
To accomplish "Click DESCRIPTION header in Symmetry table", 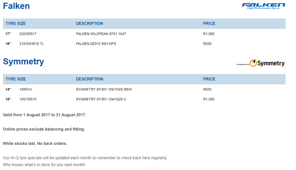I will coord(89,79).
